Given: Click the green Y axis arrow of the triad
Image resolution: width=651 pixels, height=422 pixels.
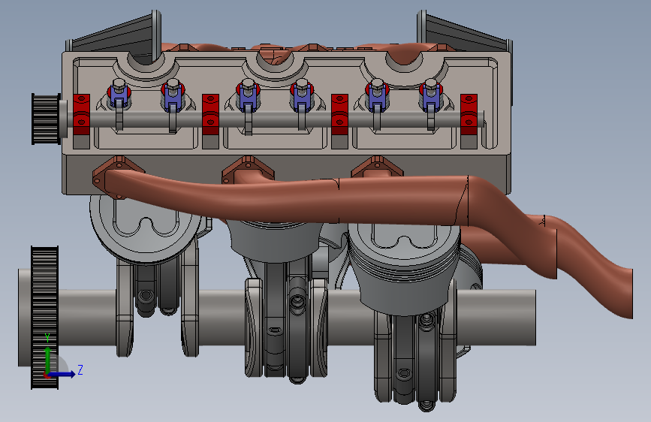Looking at the screenshot, I should (47, 360).
